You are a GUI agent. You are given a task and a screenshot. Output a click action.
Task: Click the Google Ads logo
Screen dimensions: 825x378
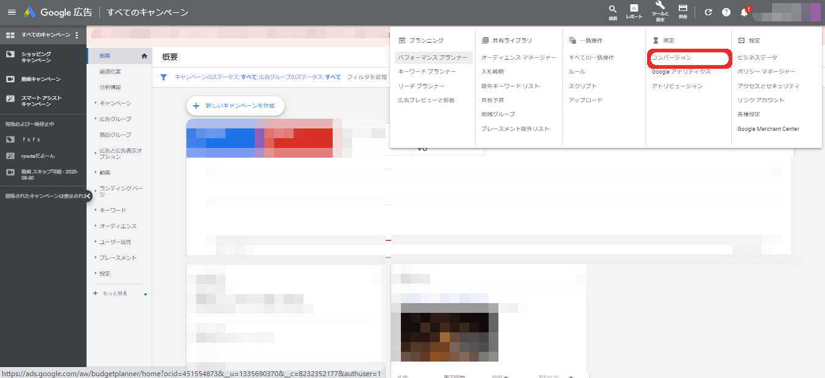pos(30,12)
